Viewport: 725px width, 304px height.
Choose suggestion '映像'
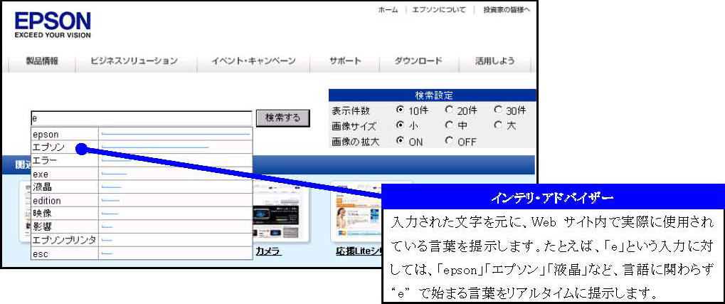tap(142, 214)
